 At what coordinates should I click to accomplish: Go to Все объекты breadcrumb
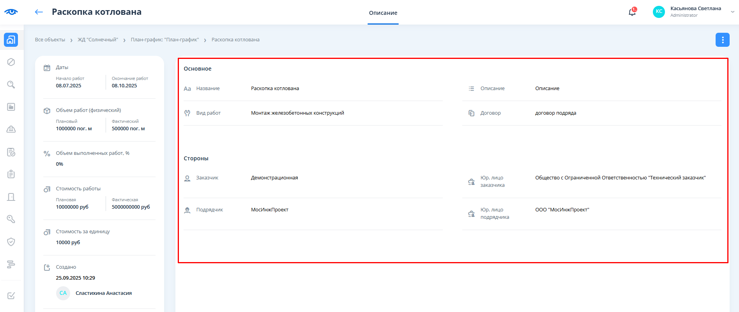50,40
